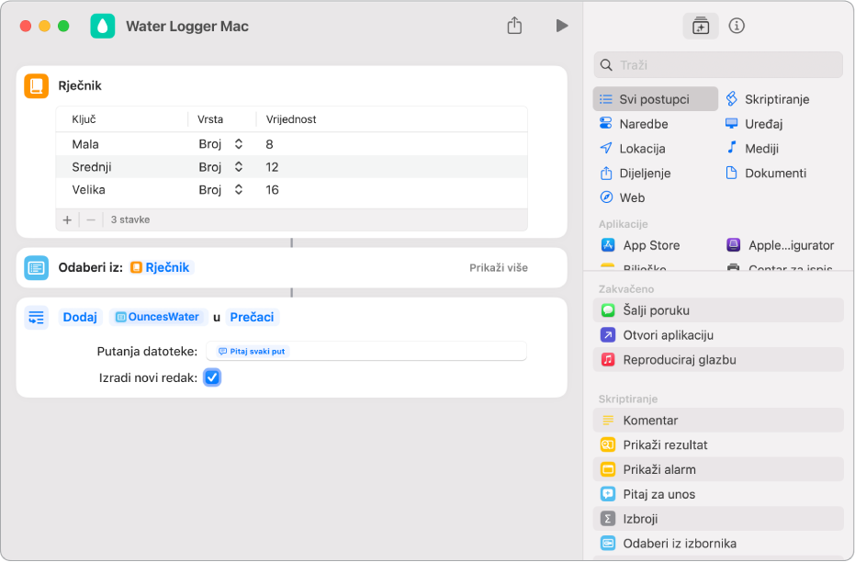Toggle Izradi novi redak checkbox

pos(212,377)
